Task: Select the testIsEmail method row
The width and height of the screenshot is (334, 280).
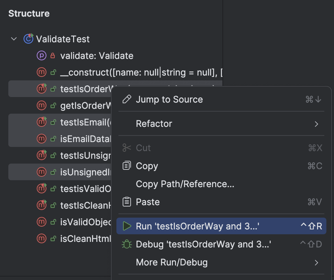Action: [85, 122]
